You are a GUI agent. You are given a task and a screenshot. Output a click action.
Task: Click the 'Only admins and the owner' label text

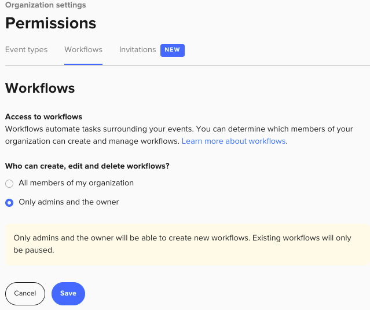pos(68,202)
